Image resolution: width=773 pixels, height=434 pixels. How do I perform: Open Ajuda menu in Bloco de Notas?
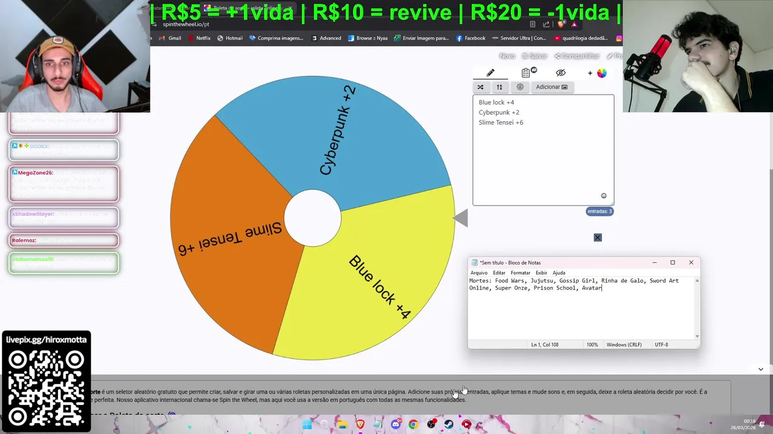pyautogui.click(x=559, y=272)
